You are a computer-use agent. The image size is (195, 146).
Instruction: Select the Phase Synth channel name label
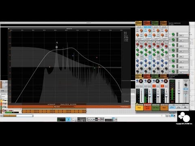pyautogui.click(x=147, y=108)
